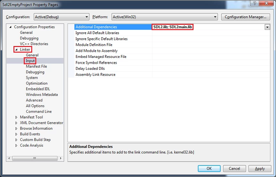
Task: Expand the XML Document Generator node
Action: [x=16, y=123]
